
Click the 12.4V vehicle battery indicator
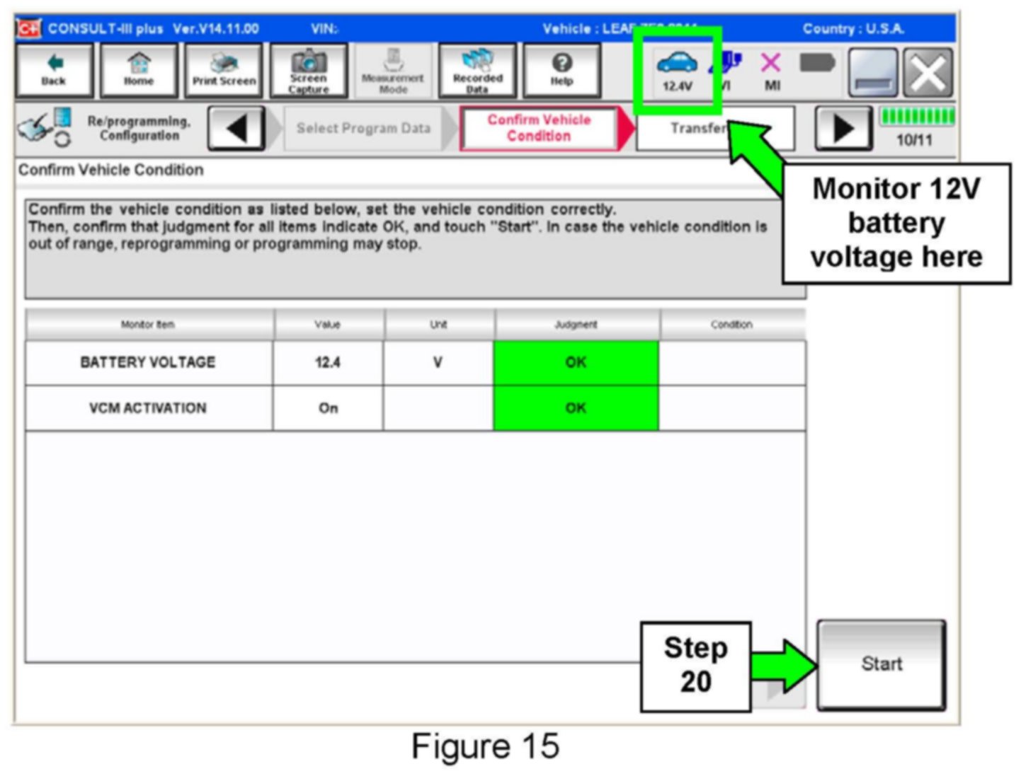click(677, 71)
